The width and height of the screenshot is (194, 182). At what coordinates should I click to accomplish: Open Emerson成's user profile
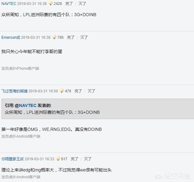[x=11, y=37]
